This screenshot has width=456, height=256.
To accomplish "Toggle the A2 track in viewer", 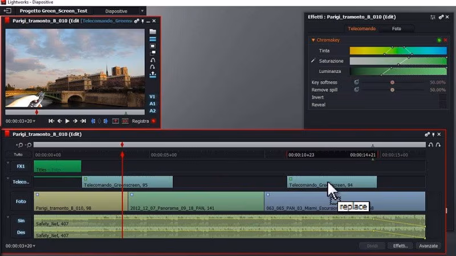I will click(x=152, y=111).
